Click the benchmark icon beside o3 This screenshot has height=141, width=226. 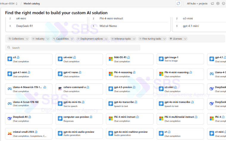tap(18, 57)
